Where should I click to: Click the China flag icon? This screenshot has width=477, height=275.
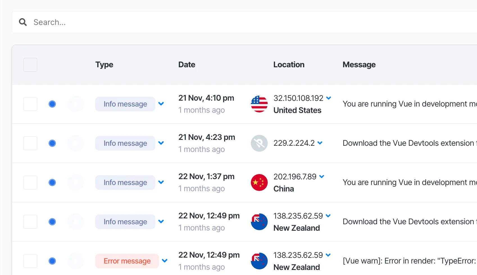[x=259, y=182]
